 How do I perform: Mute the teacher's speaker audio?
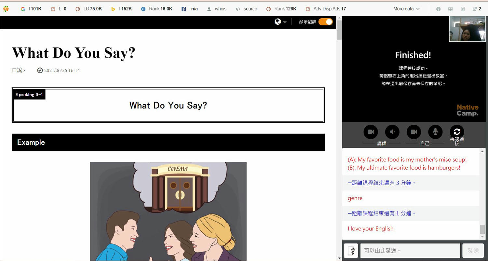(392, 132)
